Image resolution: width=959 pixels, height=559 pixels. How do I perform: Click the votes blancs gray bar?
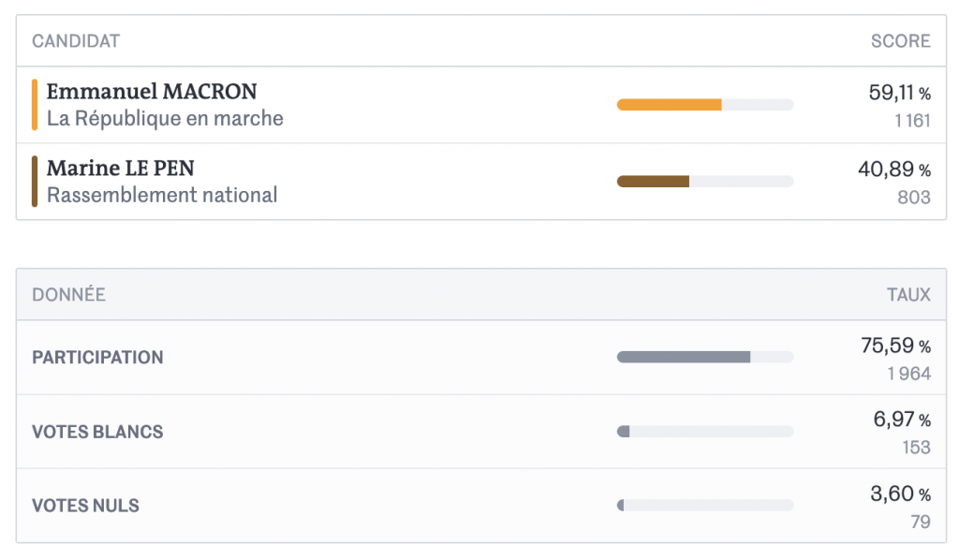coord(705,432)
